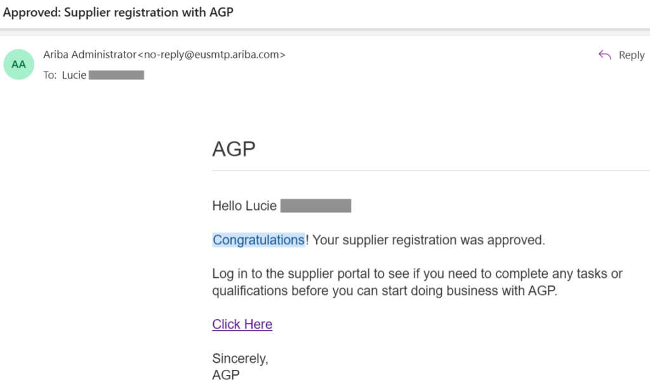This screenshot has height=387, width=650.
Task: Click the 'Sincerely,' closing text
Action: (240, 358)
